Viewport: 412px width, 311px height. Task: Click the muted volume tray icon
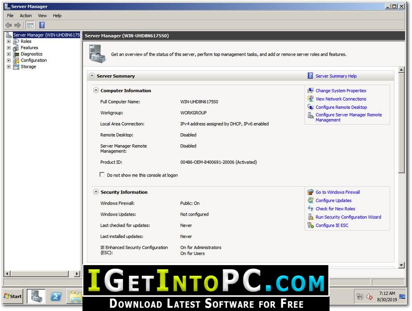369,297
